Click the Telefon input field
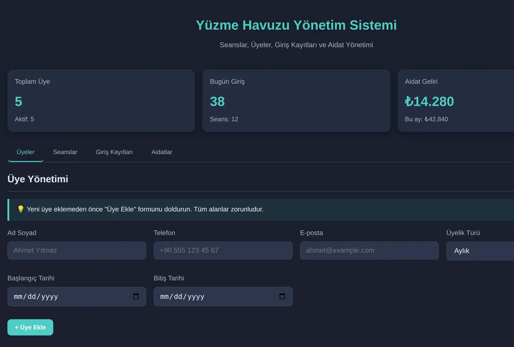This screenshot has width=514, height=347. (x=223, y=250)
